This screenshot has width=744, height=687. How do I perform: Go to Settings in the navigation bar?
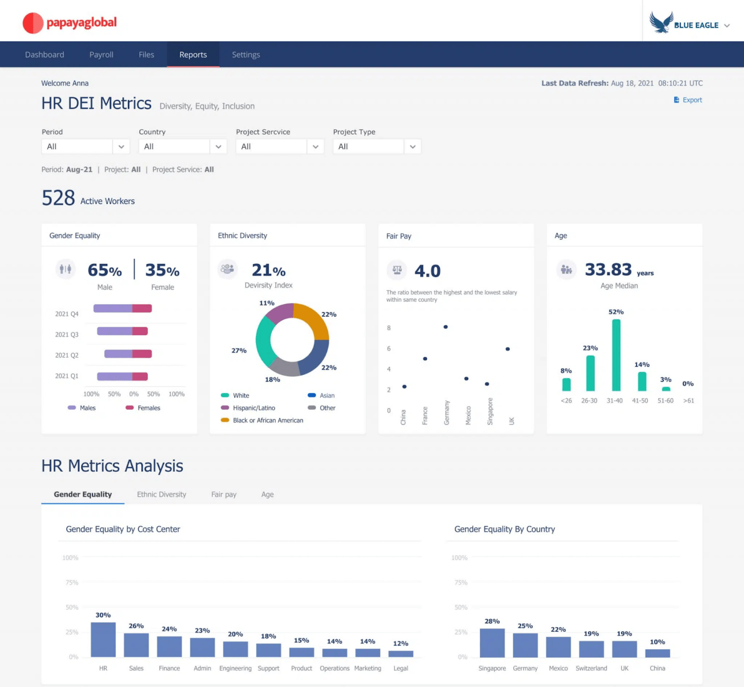point(246,55)
